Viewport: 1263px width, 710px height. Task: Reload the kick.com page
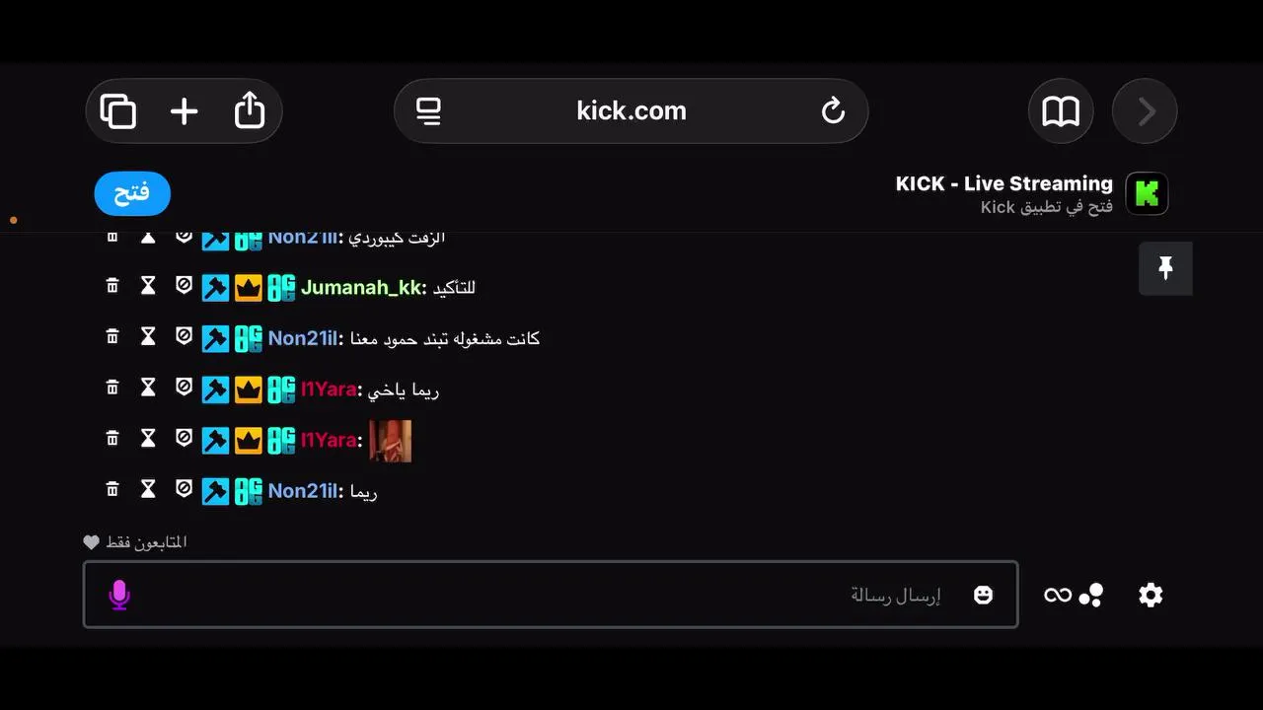point(833,110)
